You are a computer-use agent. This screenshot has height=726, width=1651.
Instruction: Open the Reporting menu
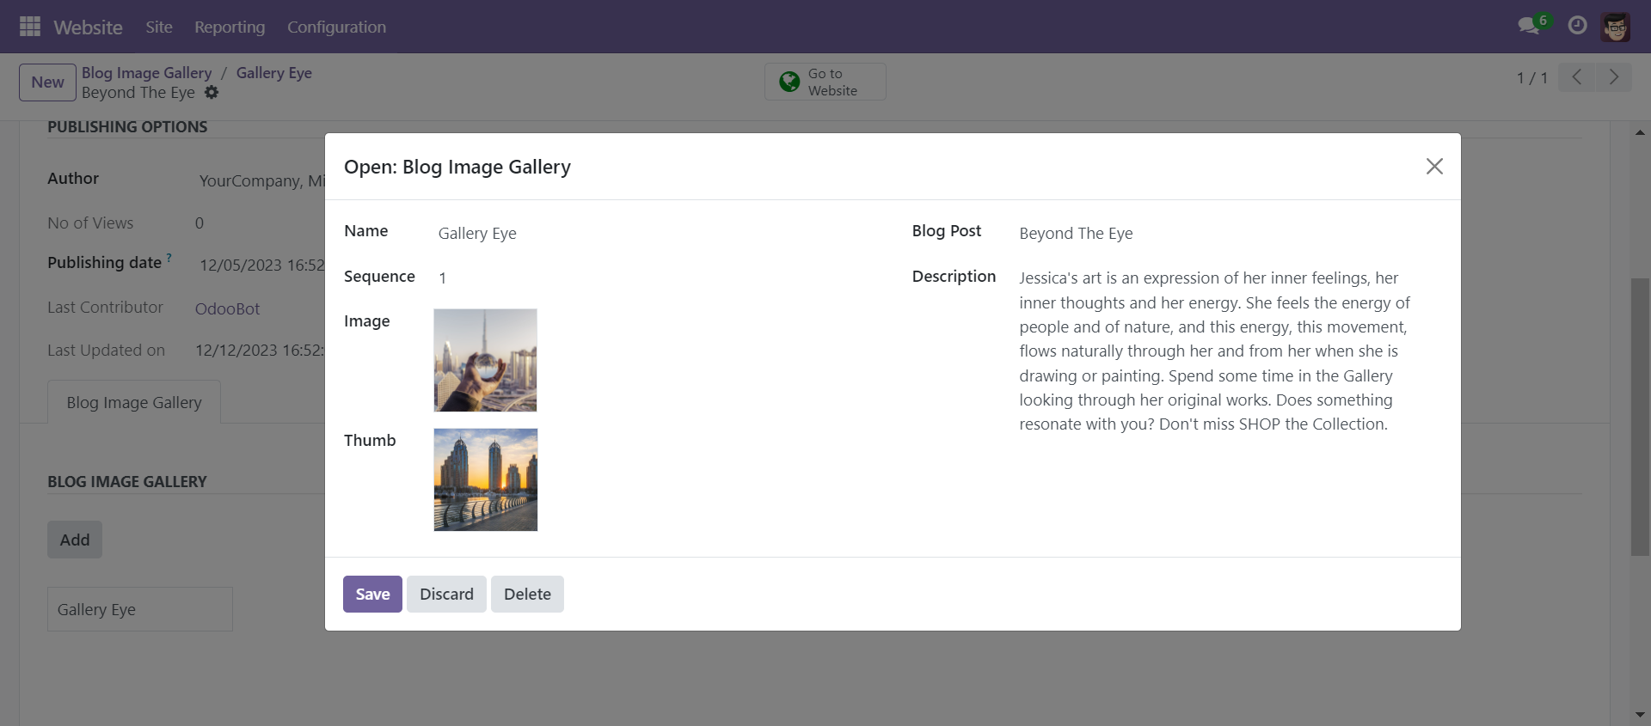pos(230,27)
